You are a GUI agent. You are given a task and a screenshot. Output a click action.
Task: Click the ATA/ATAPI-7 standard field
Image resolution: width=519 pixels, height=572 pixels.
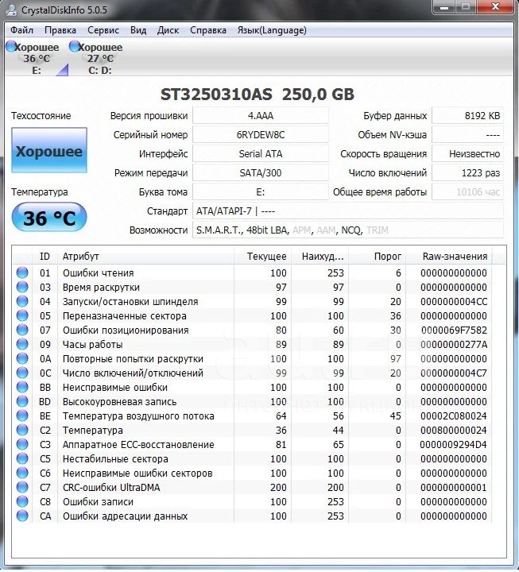click(348, 211)
